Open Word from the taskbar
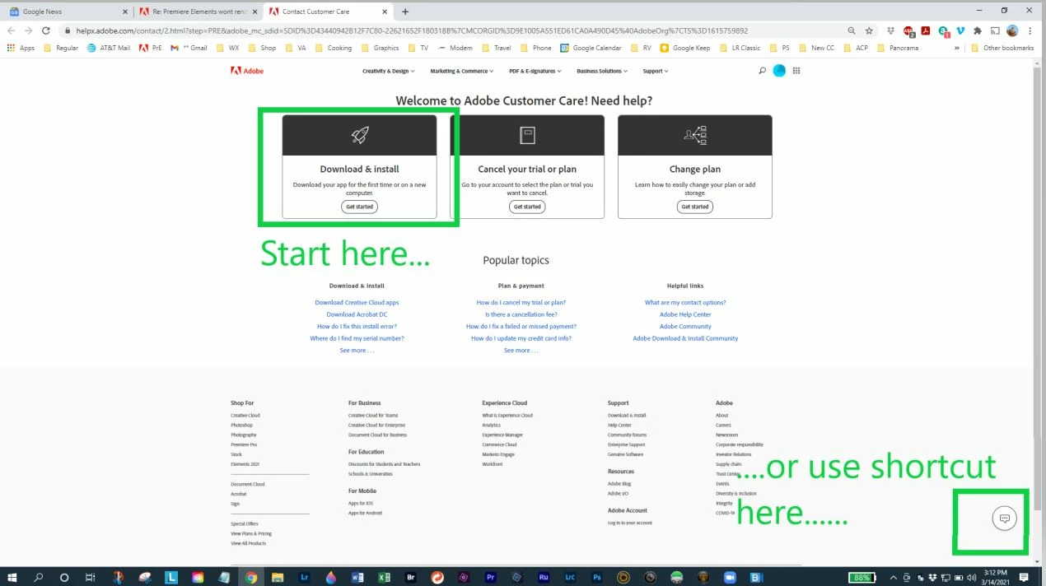Image resolution: width=1046 pixels, height=586 pixels. coord(357,578)
